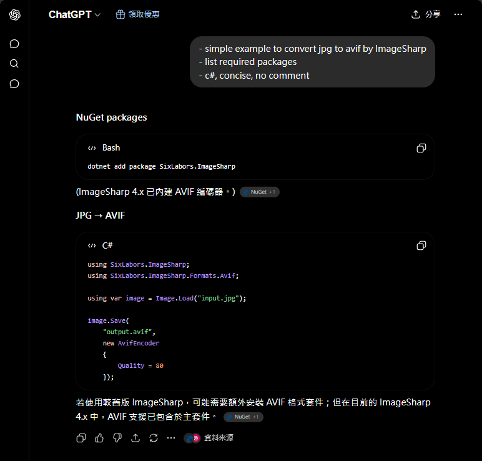The height and width of the screenshot is (461, 482).
Task: Open search chats magnifier icon
Action: point(14,64)
